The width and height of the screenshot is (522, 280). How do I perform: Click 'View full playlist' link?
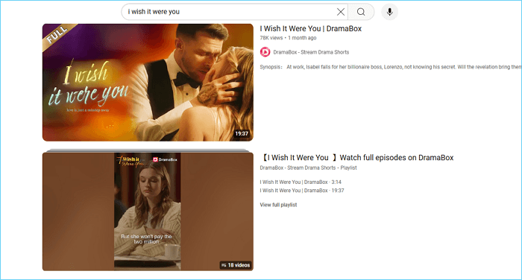point(278,205)
